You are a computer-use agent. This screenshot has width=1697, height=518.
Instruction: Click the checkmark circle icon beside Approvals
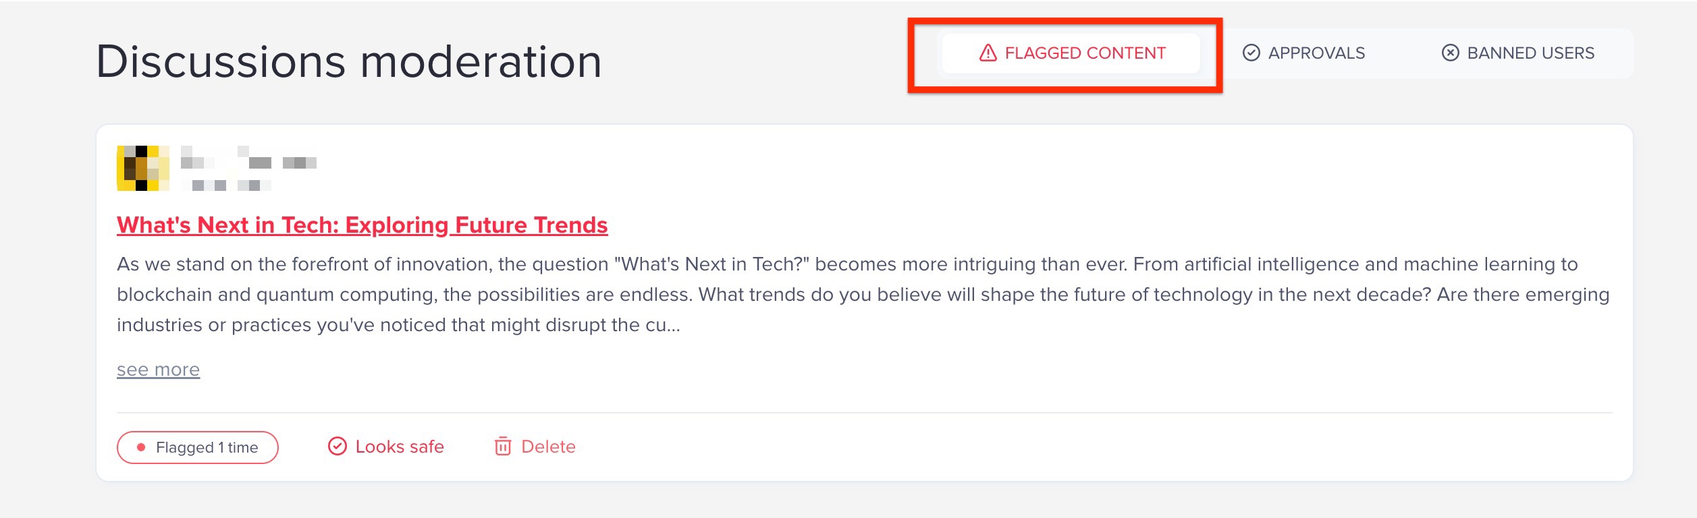(x=1251, y=53)
